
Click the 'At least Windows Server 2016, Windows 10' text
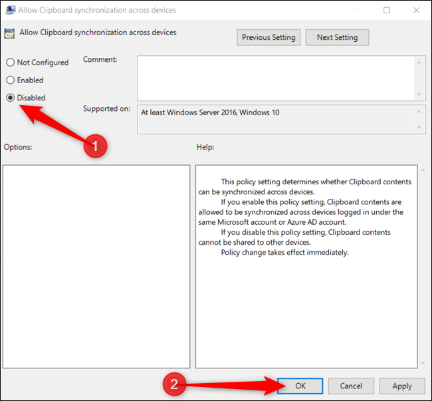210,112
